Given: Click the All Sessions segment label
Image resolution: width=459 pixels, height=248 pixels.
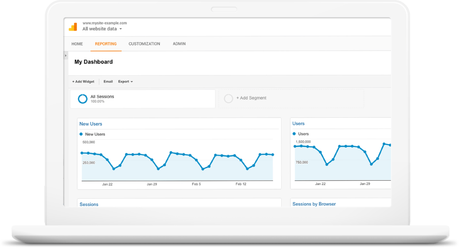Looking at the screenshot, I should 102,97.
